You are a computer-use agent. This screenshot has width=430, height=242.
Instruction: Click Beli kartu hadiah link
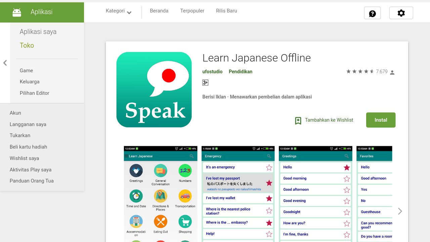(28, 147)
